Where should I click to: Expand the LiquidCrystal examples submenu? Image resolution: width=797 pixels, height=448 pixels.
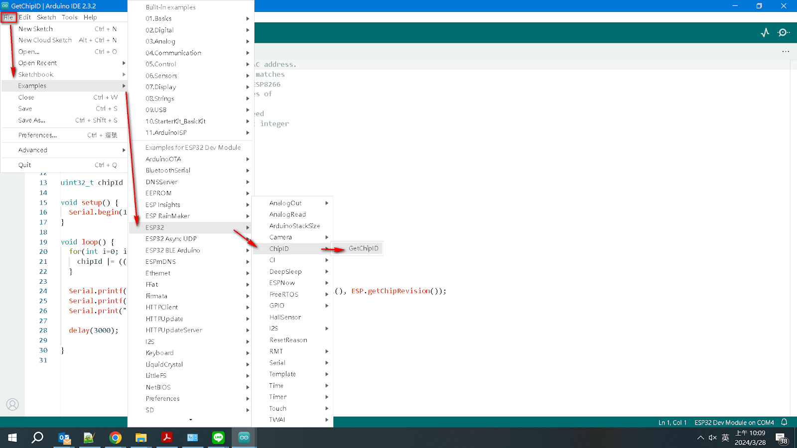[x=191, y=364]
